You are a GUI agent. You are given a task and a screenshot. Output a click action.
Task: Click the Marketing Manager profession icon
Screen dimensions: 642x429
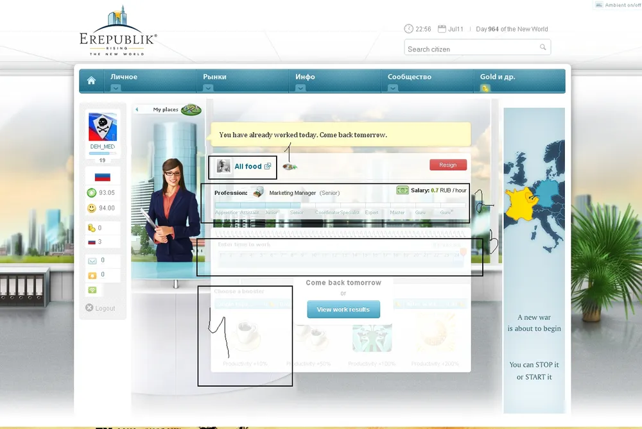coord(258,192)
